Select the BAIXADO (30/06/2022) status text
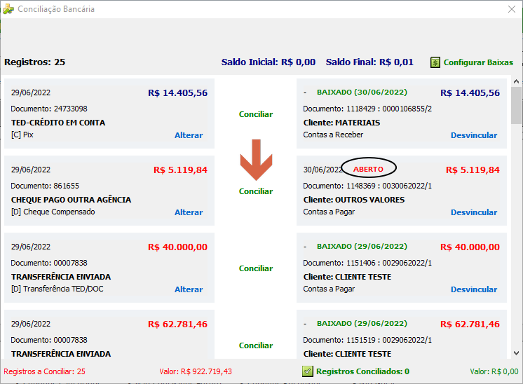 pos(362,92)
